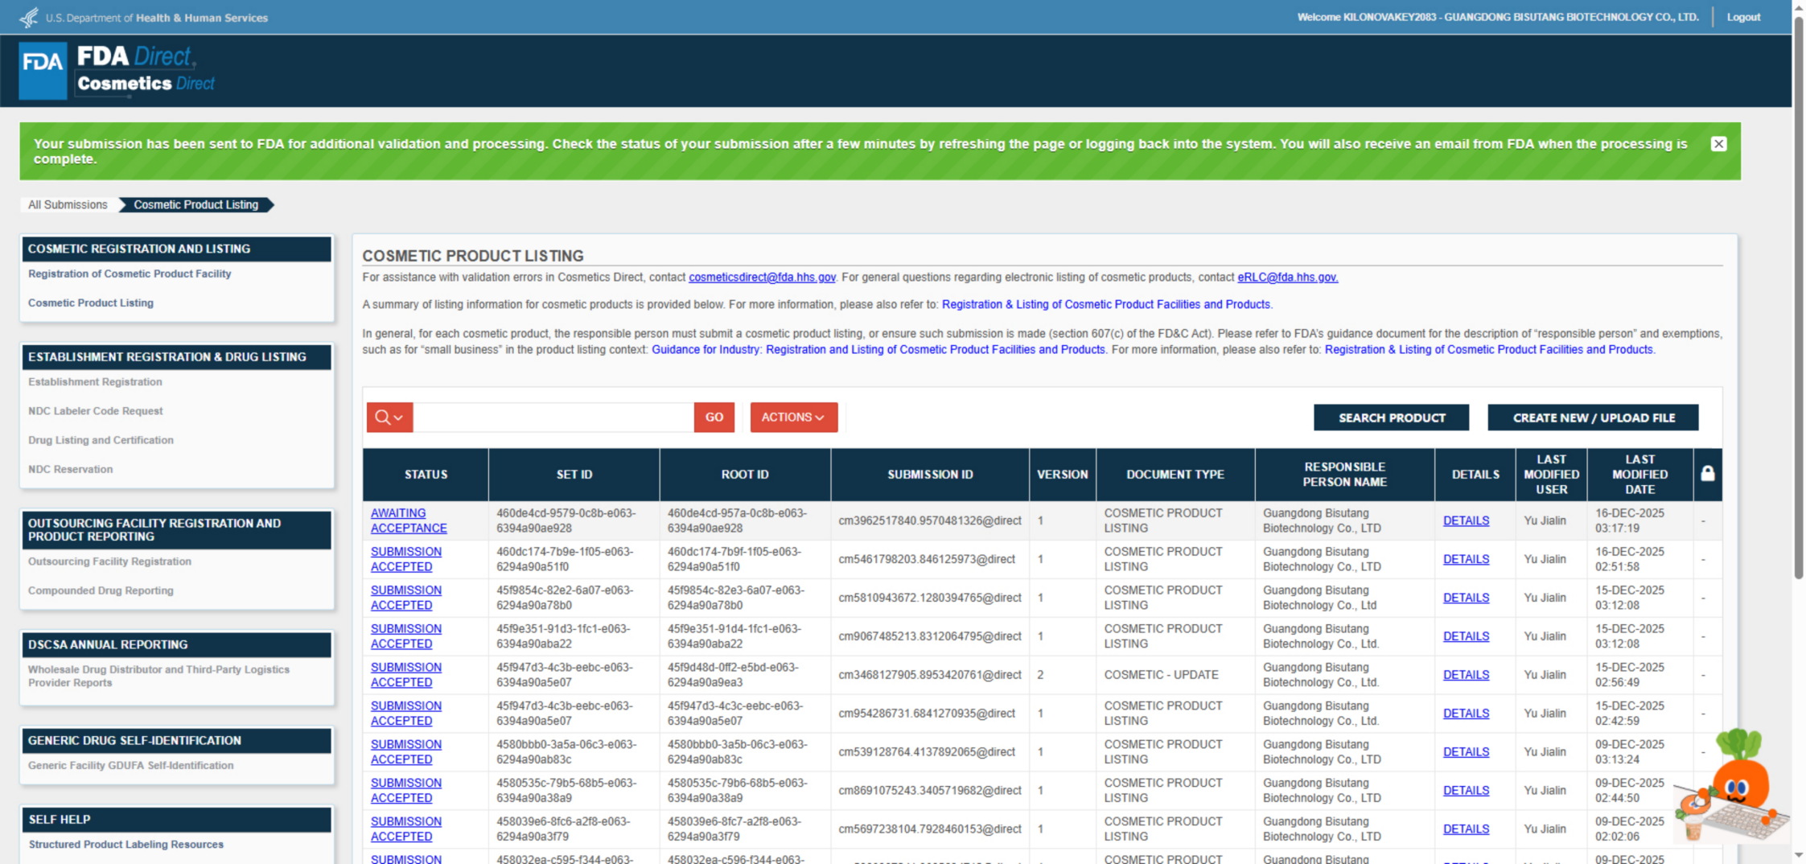Open the AWAITING ACCEPTANCE status link

(x=408, y=520)
